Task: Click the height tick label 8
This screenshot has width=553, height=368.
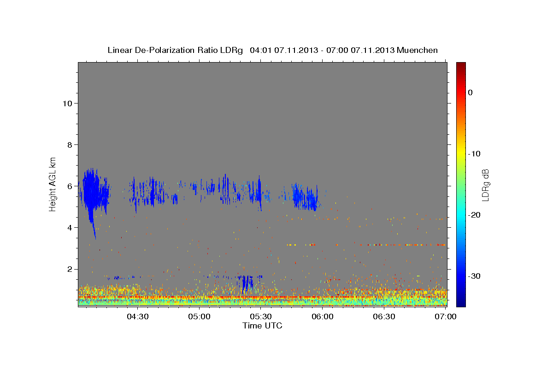Action: click(x=69, y=144)
